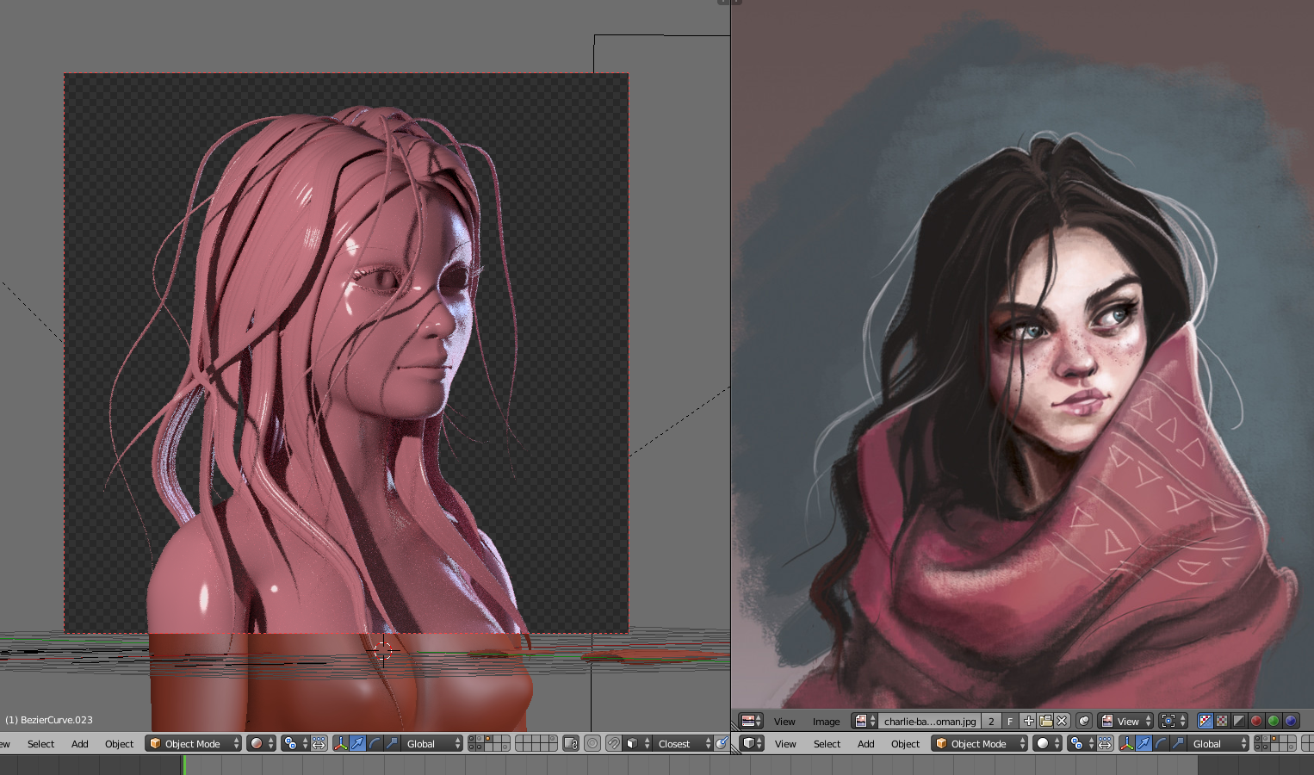Open the left viewport Object Mode dropdown
This screenshot has height=775, width=1314.
[193, 743]
